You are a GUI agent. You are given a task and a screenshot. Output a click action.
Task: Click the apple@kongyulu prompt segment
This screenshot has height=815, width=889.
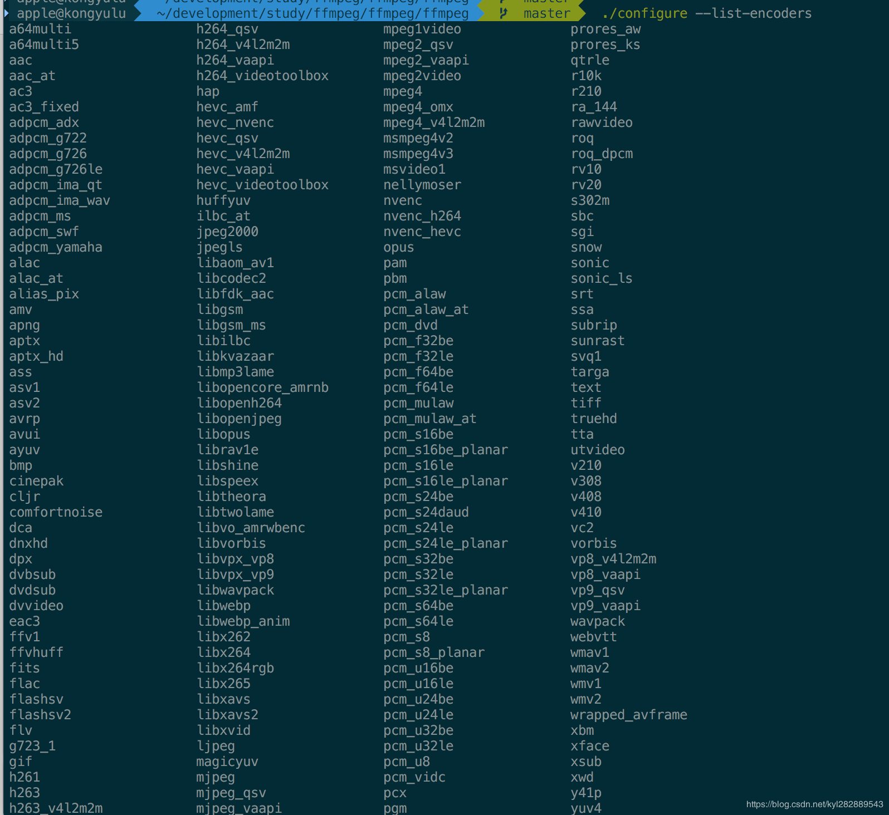click(x=71, y=13)
